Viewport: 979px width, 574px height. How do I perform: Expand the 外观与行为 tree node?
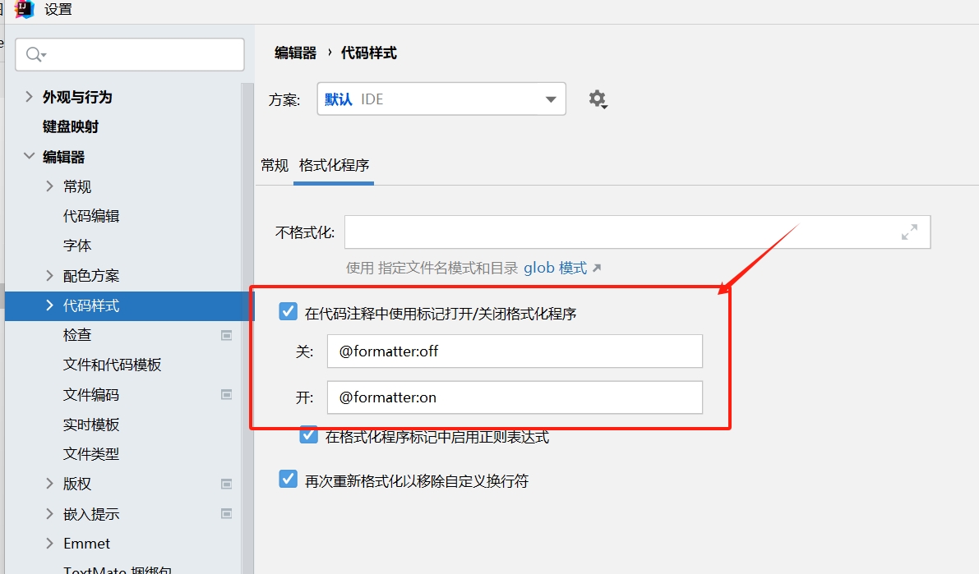coord(29,96)
